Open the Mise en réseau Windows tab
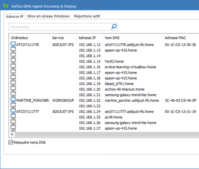This screenshot has width=199, height=169. pos(49,16)
